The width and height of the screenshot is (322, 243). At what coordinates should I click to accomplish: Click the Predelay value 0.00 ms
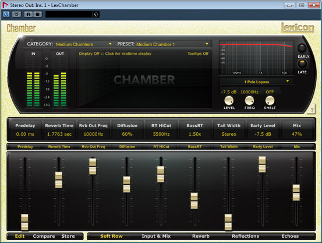coord(25,134)
